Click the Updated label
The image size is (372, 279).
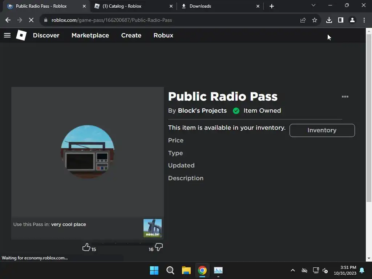181,165
